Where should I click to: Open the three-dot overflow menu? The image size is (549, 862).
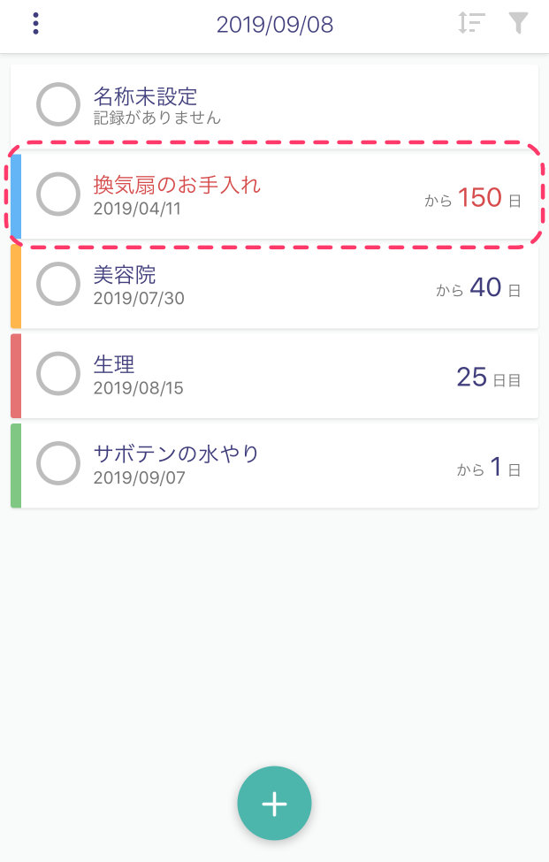(35, 24)
